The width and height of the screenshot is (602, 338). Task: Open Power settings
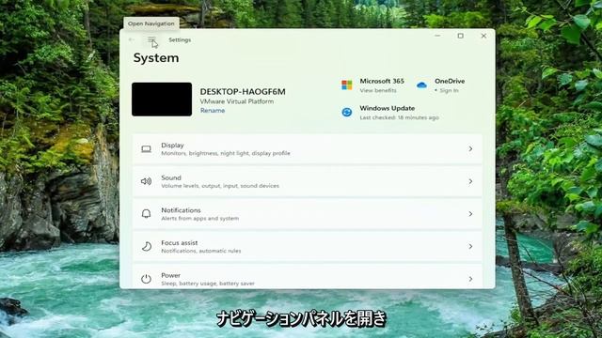(308, 277)
